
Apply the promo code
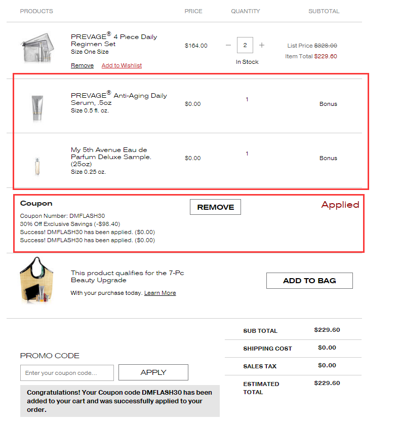click(x=153, y=372)
